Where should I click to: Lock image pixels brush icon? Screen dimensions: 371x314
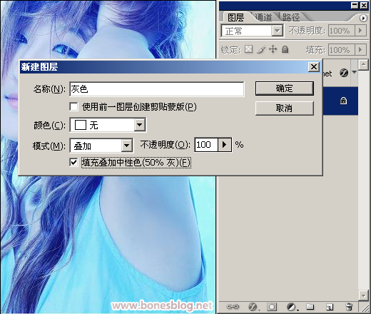261,49
